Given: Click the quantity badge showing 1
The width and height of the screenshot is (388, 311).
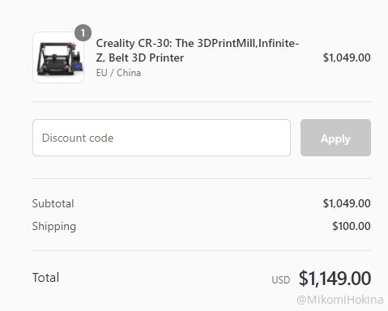Looking at the screenshot, I should [x=83, y=33].
